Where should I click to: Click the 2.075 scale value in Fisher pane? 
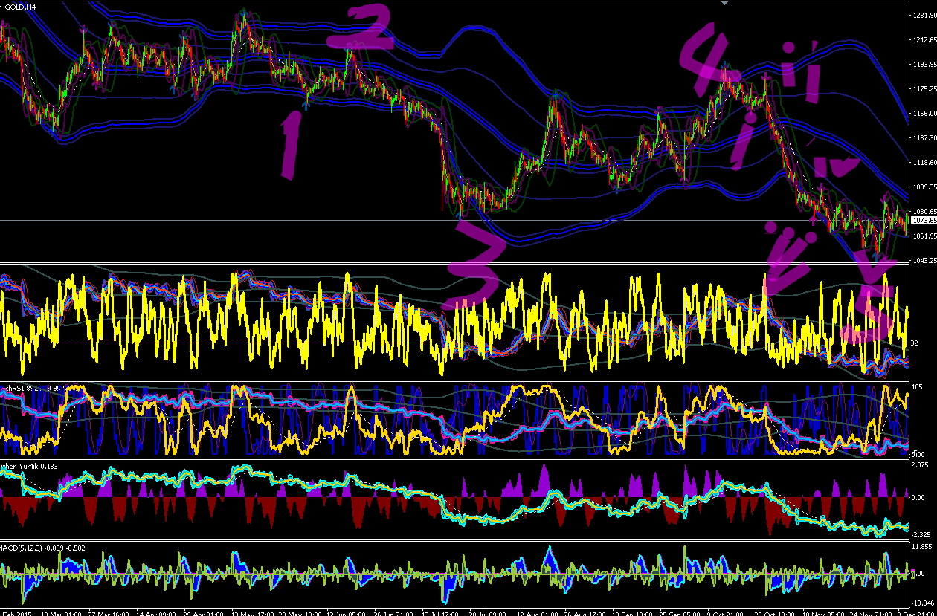coord(920,464)
